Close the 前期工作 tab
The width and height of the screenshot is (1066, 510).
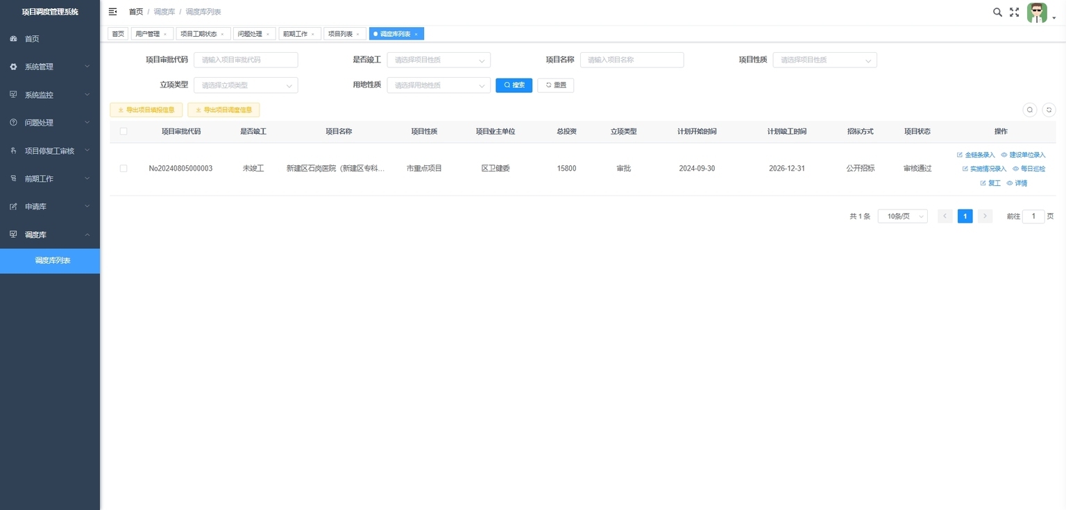(313, 34)
